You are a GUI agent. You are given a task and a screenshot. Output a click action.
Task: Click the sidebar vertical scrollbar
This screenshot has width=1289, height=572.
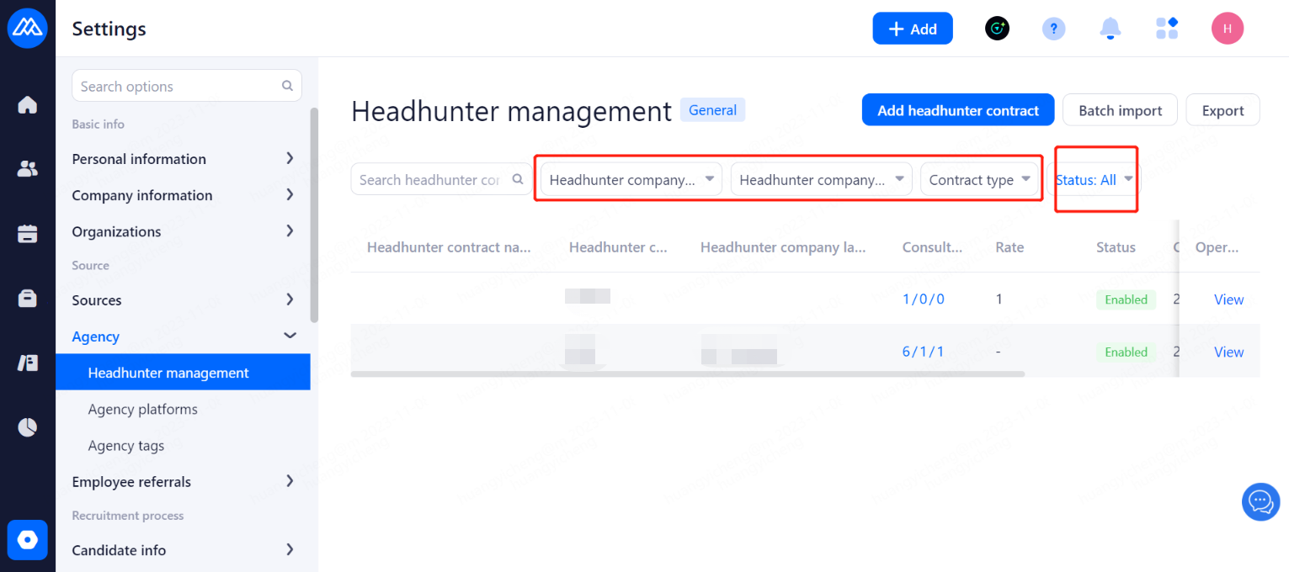[x=314, y=214]
